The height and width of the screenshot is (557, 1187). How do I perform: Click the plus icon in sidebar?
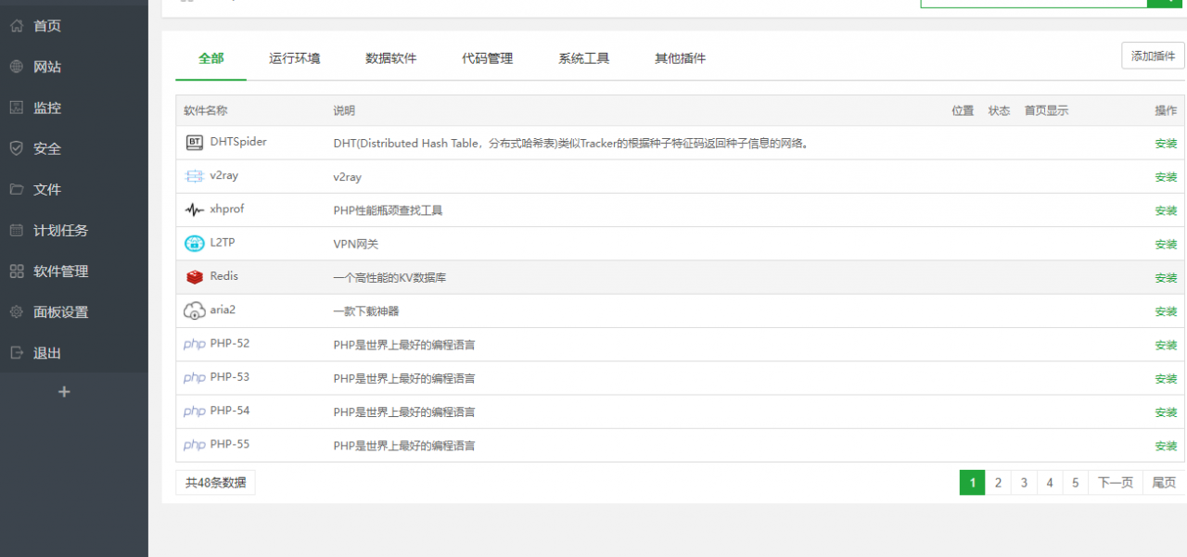64,392
